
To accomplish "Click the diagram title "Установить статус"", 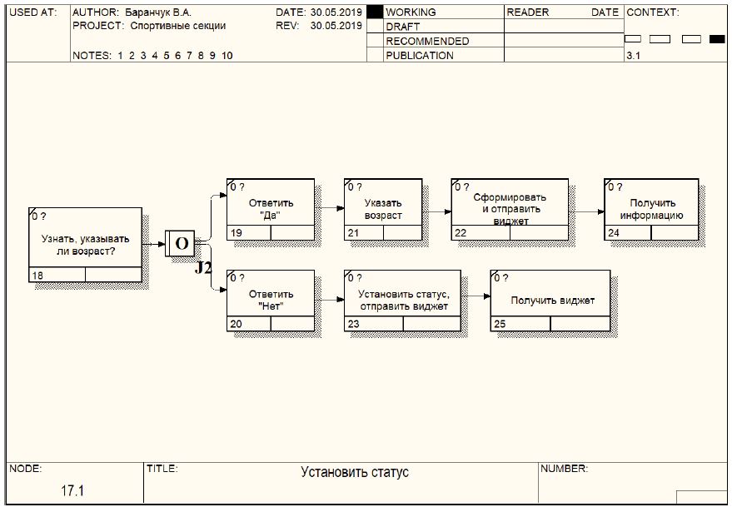I will tap(355, 473).
